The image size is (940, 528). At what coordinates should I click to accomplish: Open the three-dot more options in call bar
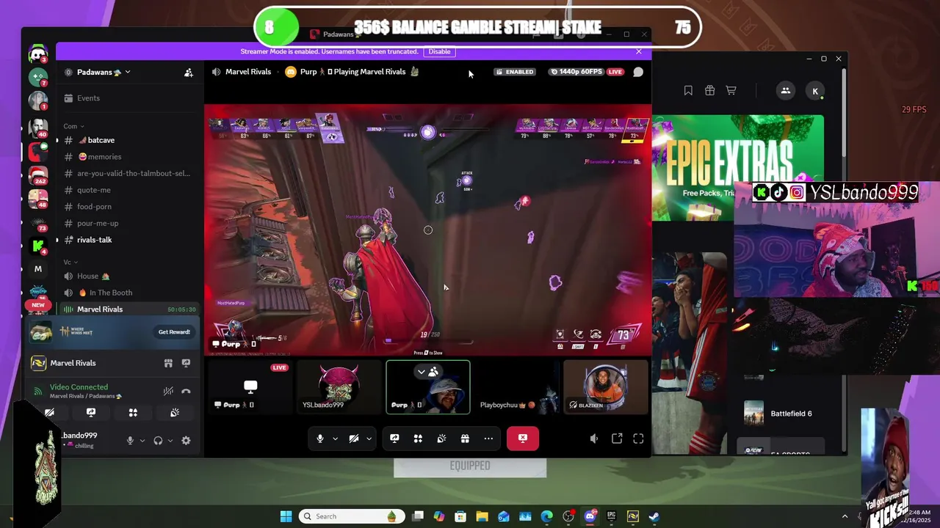pos(488,439)
